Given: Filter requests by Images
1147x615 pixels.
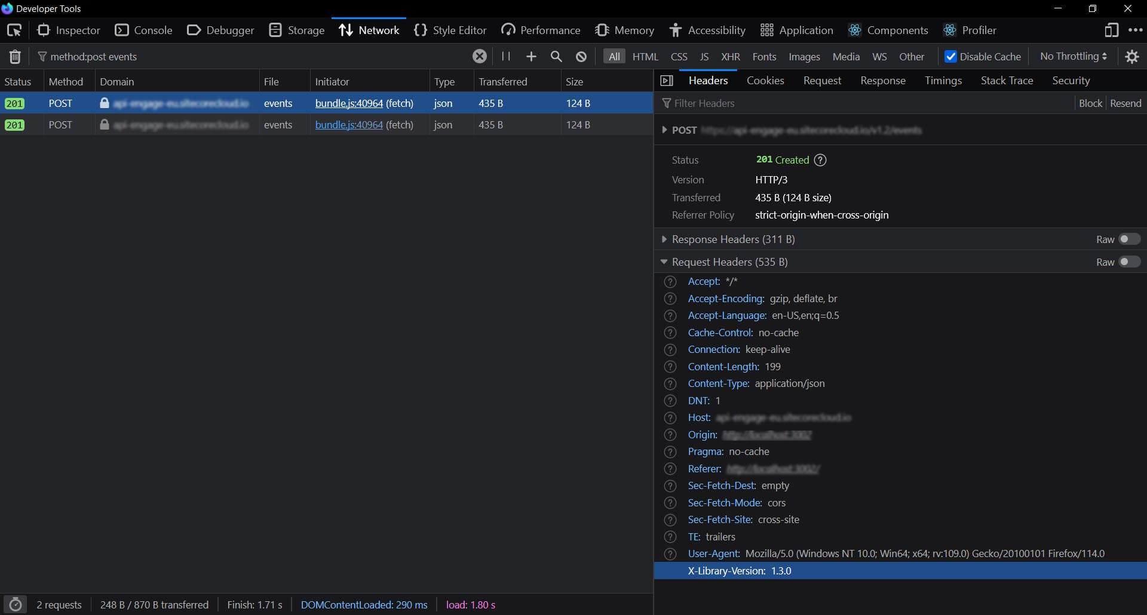Looking at the screenshot, I should 804,56.
